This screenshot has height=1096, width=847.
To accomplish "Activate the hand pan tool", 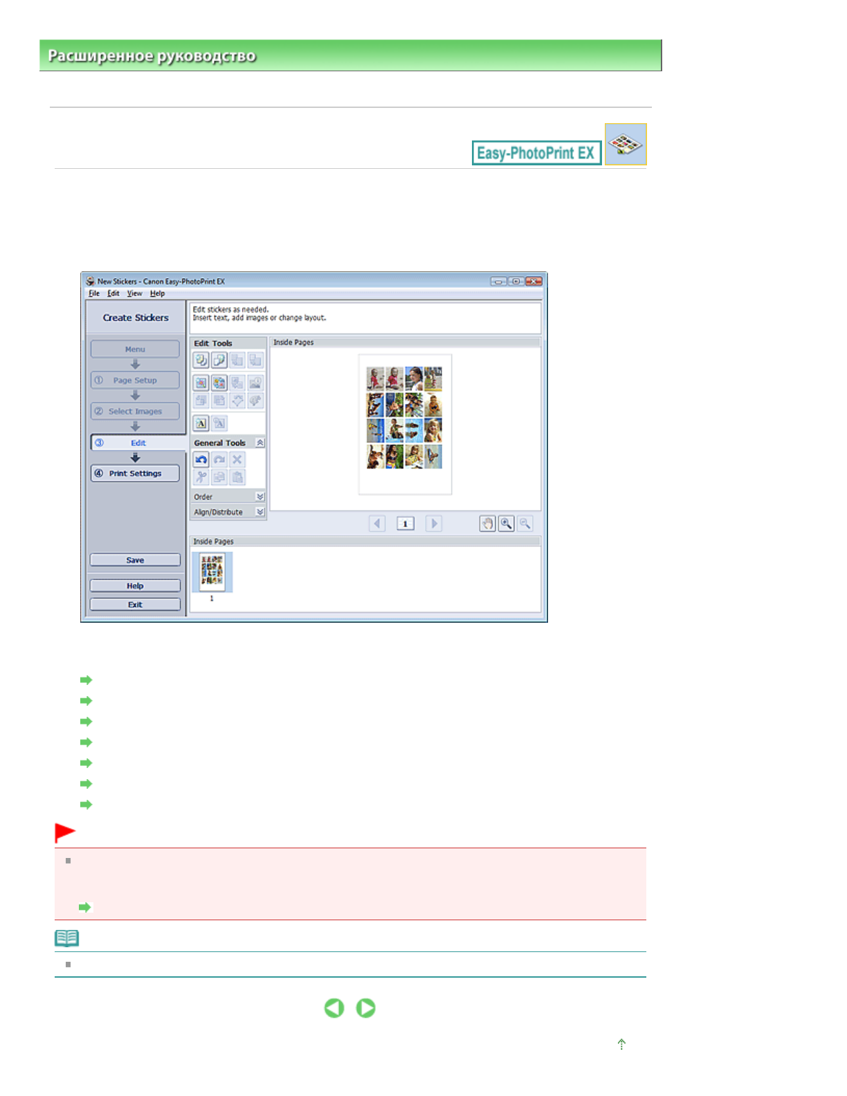I will click(x=487, y=524).
